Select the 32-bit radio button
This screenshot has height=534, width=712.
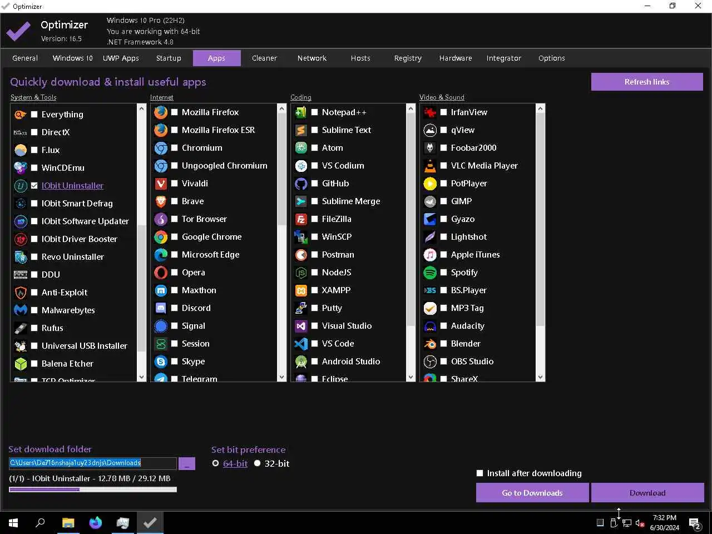[257, 463]
